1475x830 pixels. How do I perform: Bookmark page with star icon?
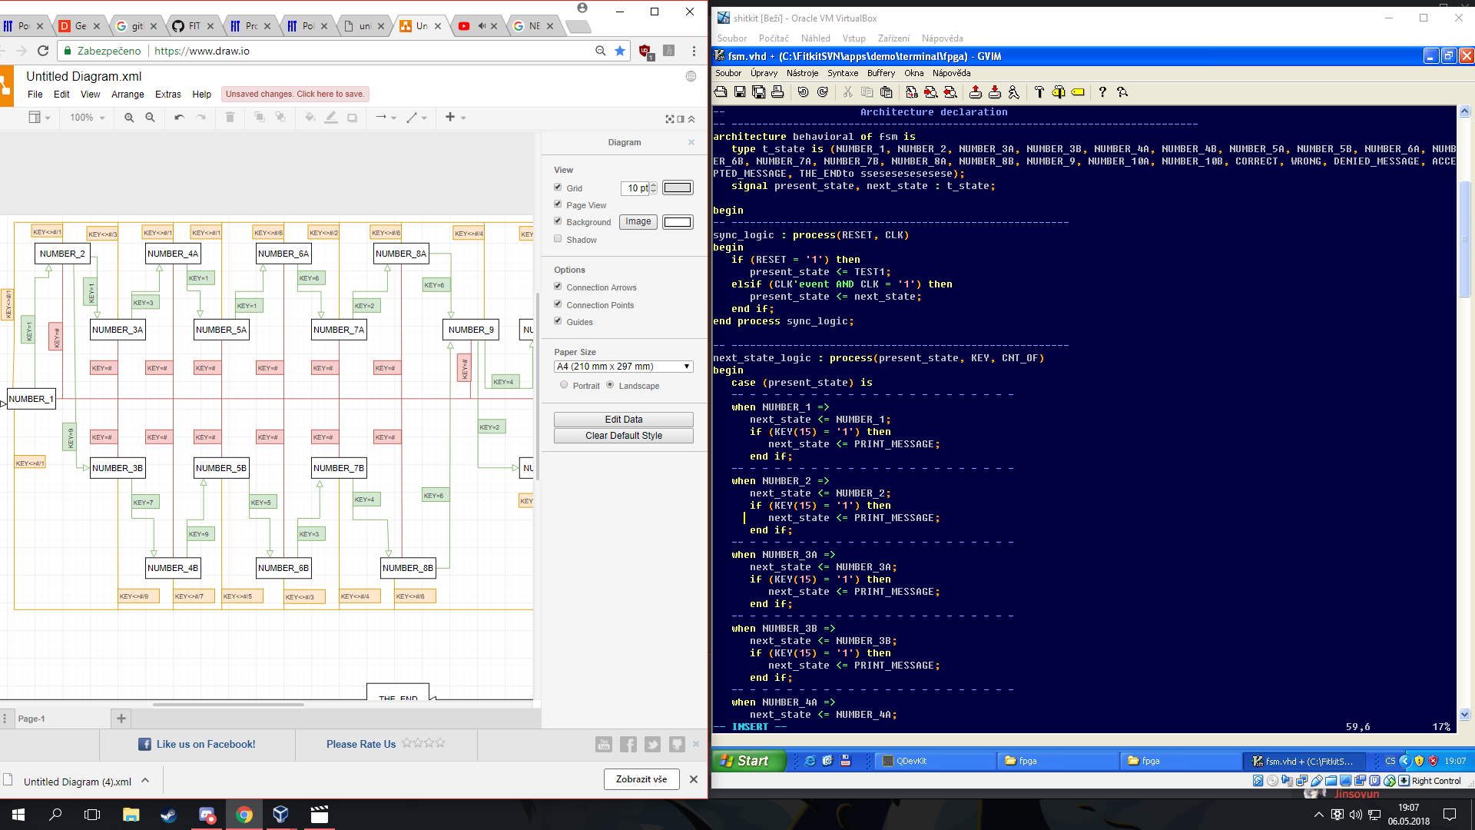[620, 51]
